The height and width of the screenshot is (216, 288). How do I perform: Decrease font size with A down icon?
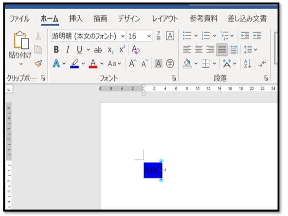coord(145,64)
